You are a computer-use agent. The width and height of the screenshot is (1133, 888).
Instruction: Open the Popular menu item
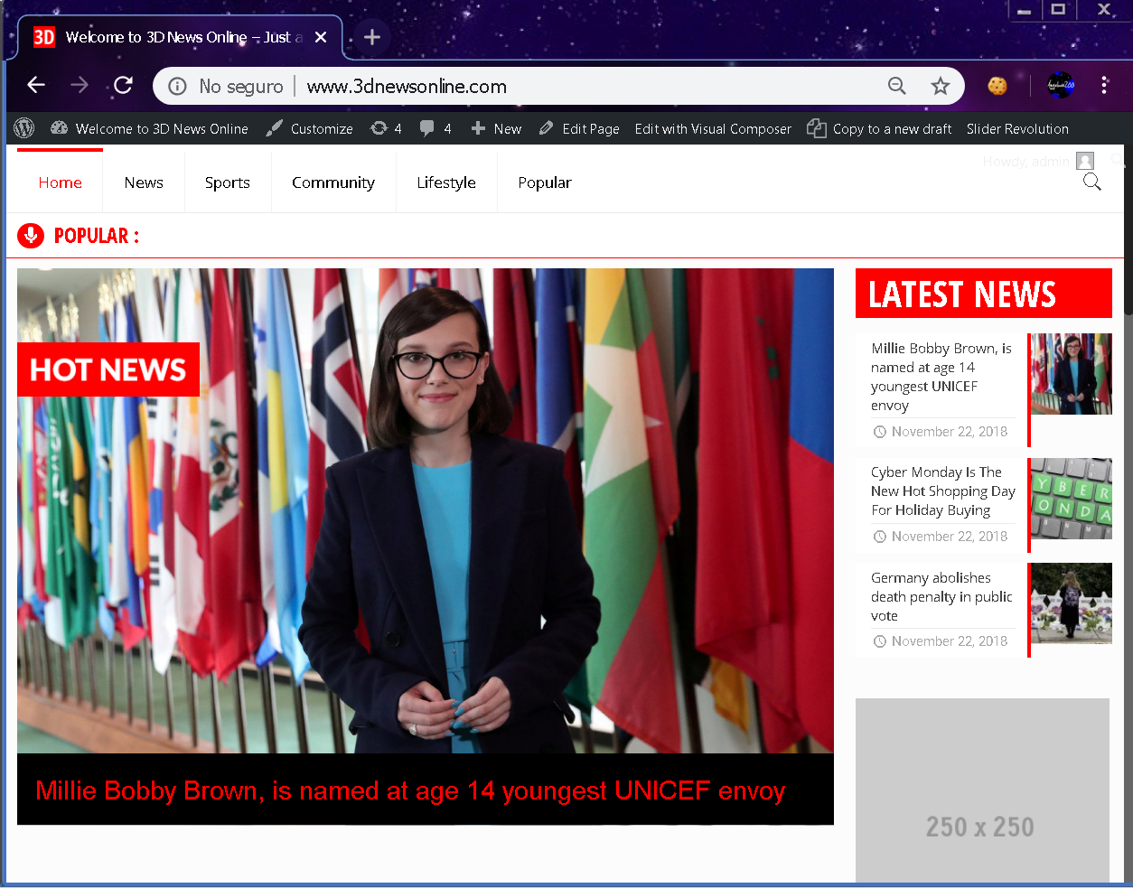click(x=545, y=182)
